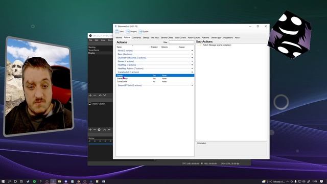Select the SceneSwitch action row
Viewport: 327px width, 184px height.
click(x=155, y=78)
